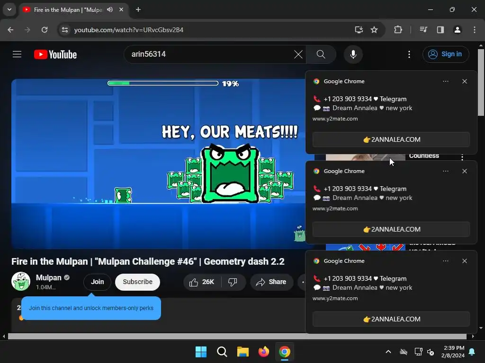Click the Chrome back arrow
The height and width of the screenshot is (363, 485).
pyautogui.click(x=10, y=30)
